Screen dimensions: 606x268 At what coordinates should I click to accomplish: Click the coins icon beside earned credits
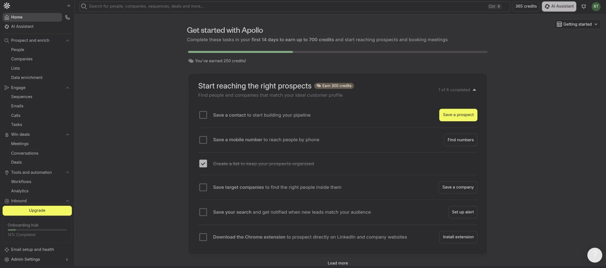pyautogui.click(x=191, y=61)
